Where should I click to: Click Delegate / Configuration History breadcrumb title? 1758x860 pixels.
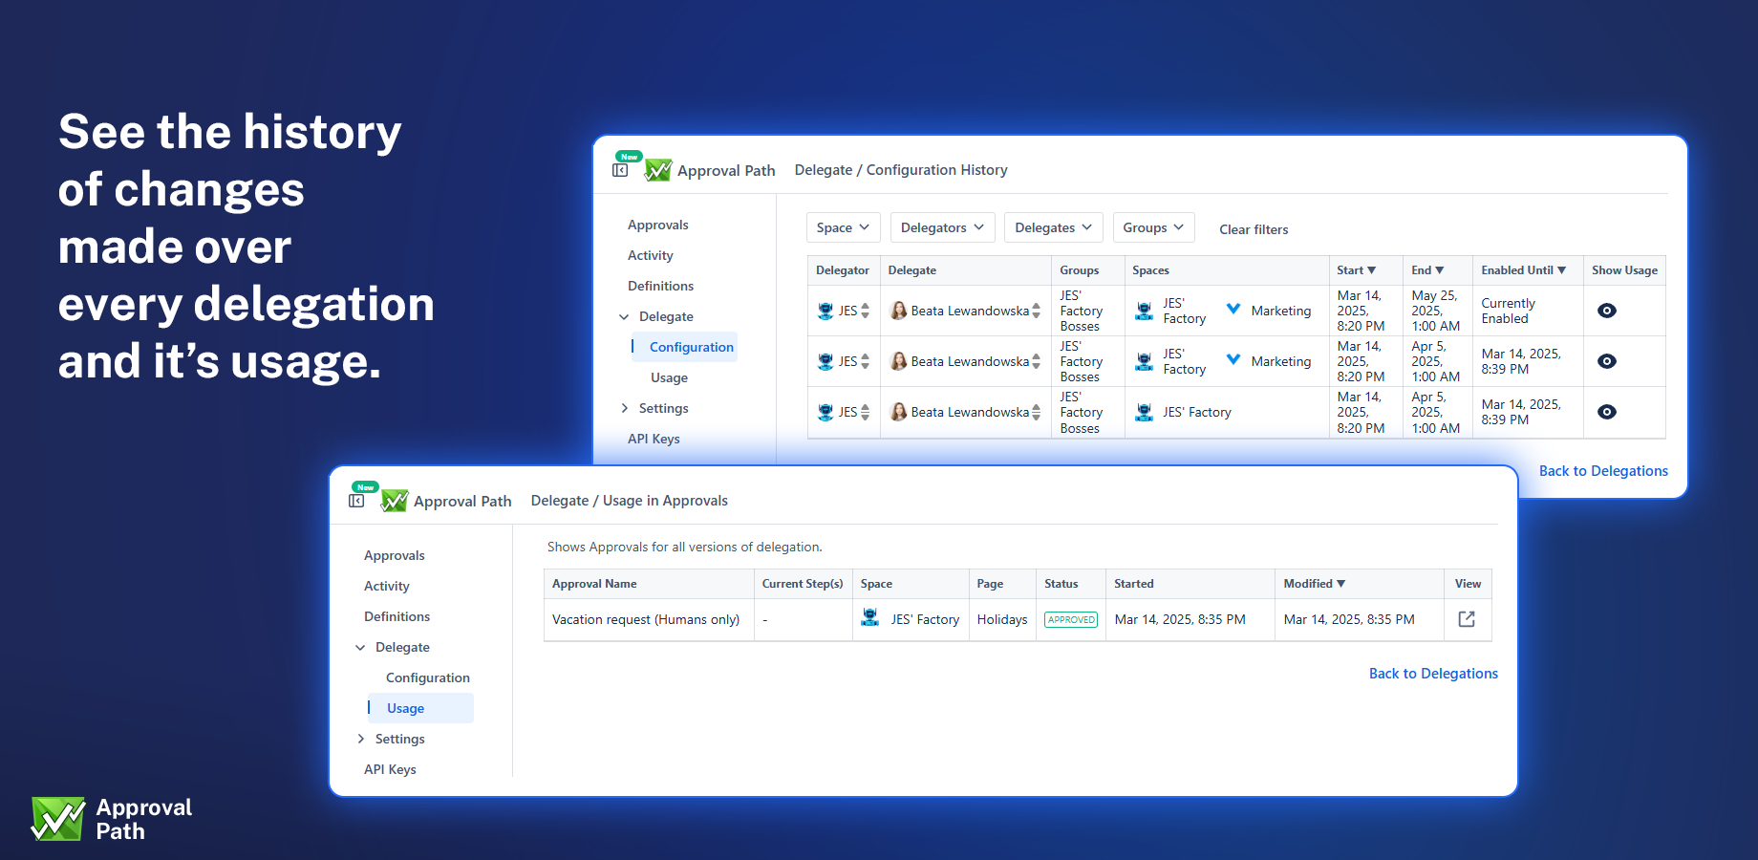point(901,170)
